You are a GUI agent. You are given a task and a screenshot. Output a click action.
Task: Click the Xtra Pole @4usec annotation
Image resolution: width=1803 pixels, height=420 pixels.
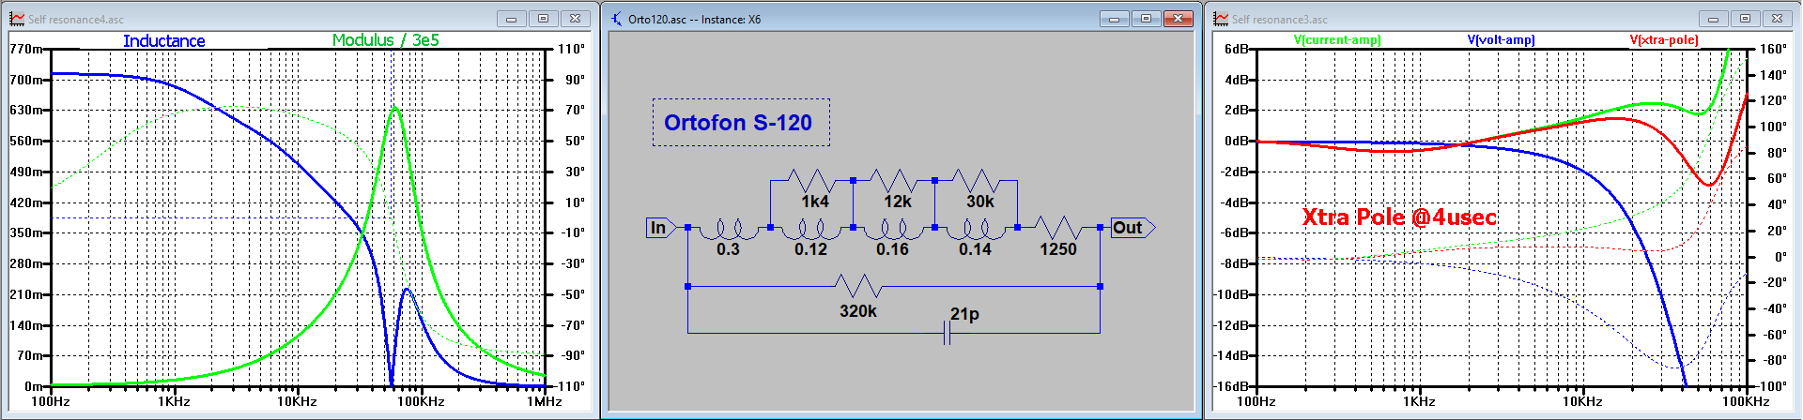point(1399,217)
